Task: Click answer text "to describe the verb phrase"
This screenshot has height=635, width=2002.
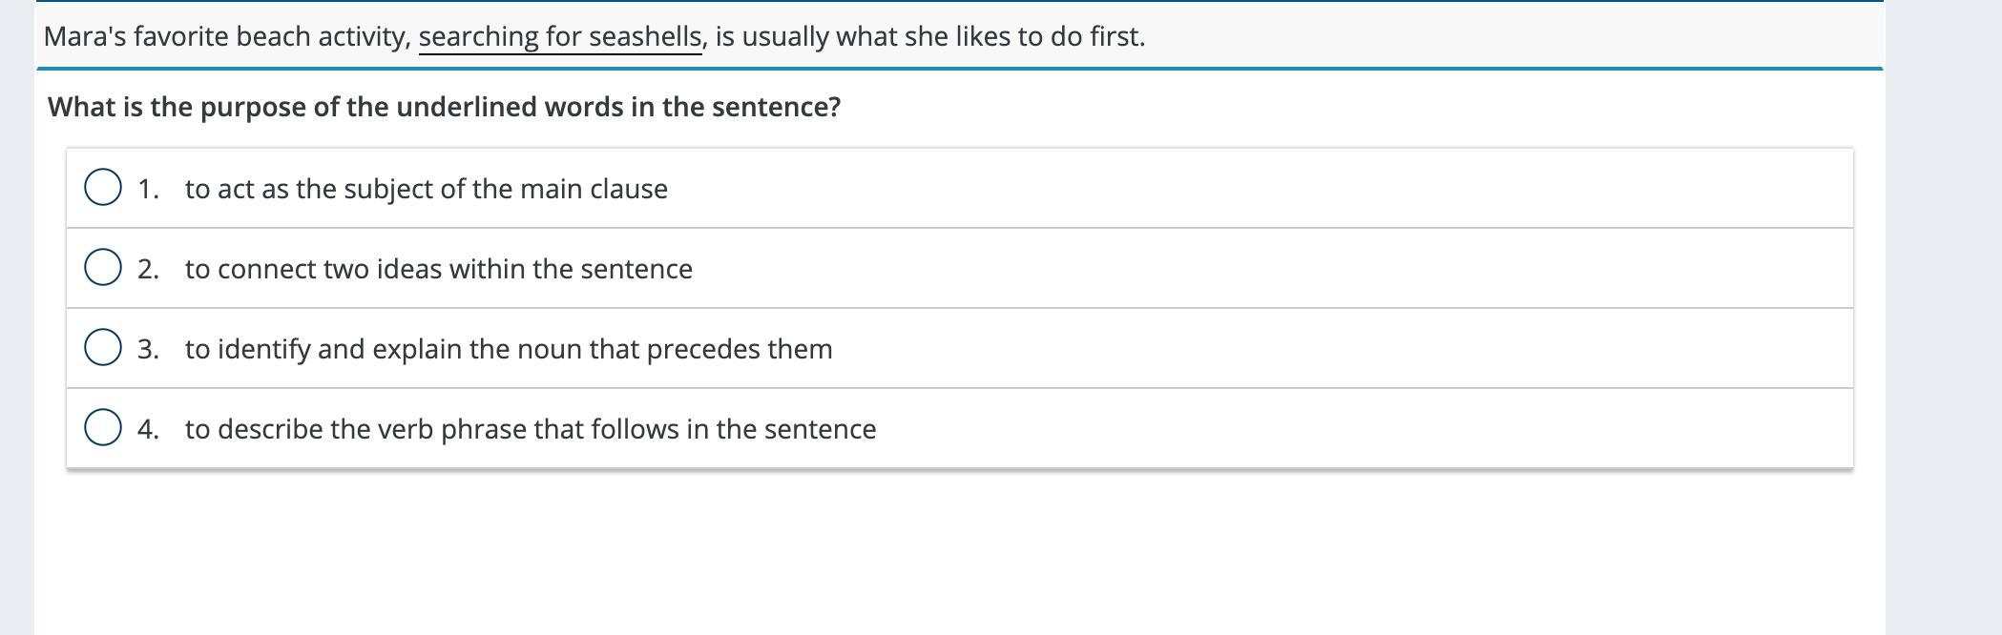Action: 530,429
